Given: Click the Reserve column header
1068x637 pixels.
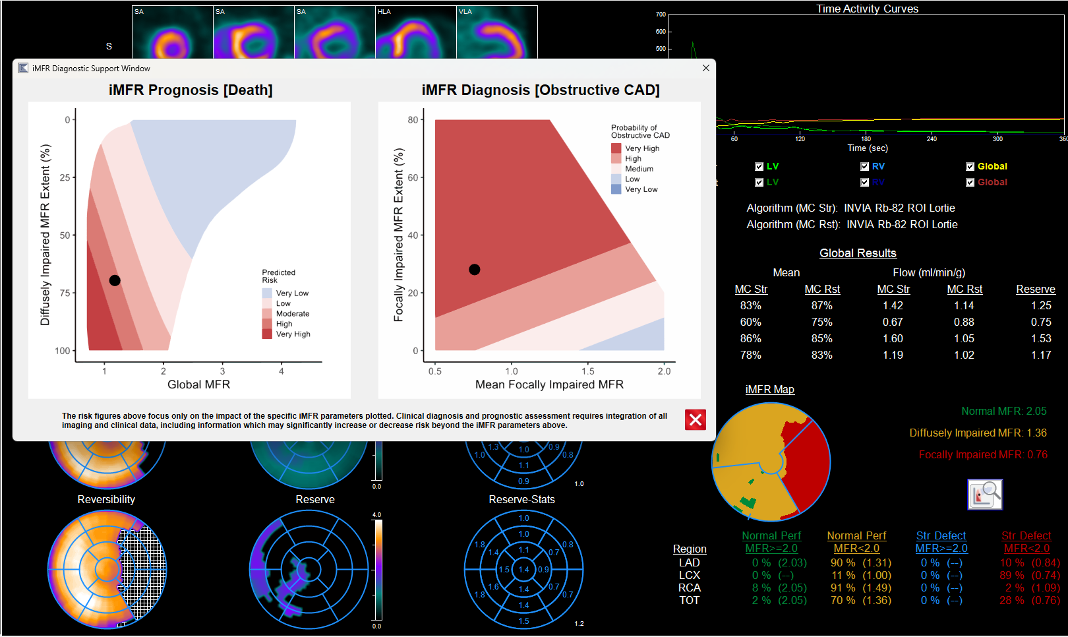Looking at the screenshot, I should (1036, 289).
